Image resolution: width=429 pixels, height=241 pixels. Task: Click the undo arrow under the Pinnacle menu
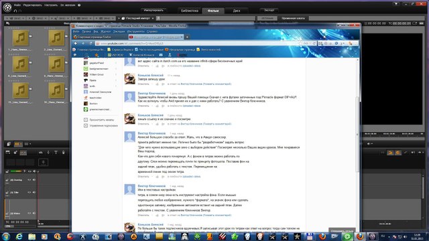(x=15, y=11)
